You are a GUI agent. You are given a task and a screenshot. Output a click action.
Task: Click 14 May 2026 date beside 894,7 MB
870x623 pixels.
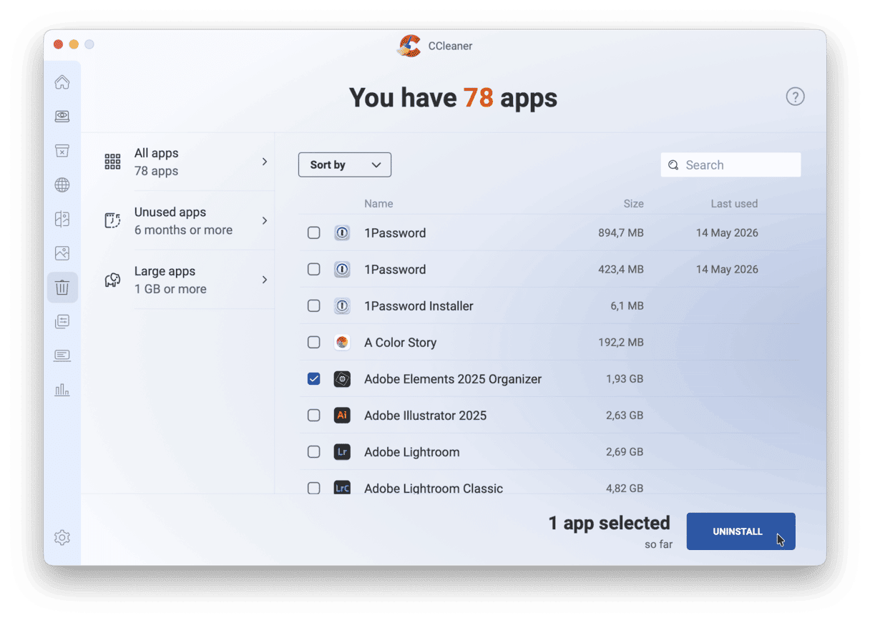[x=727, y=233]
